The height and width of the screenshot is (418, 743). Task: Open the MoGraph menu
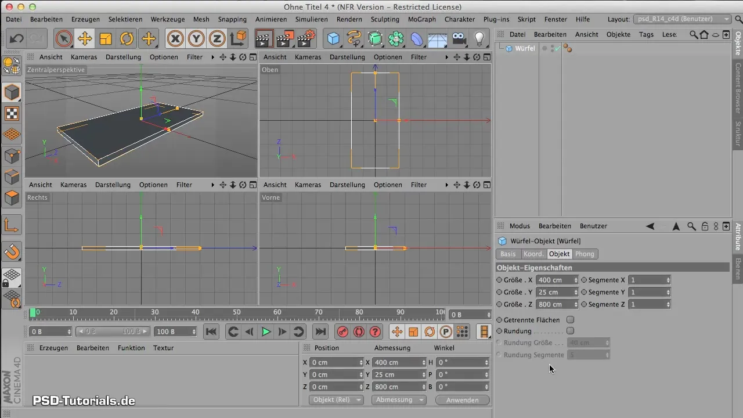[422, 19]
